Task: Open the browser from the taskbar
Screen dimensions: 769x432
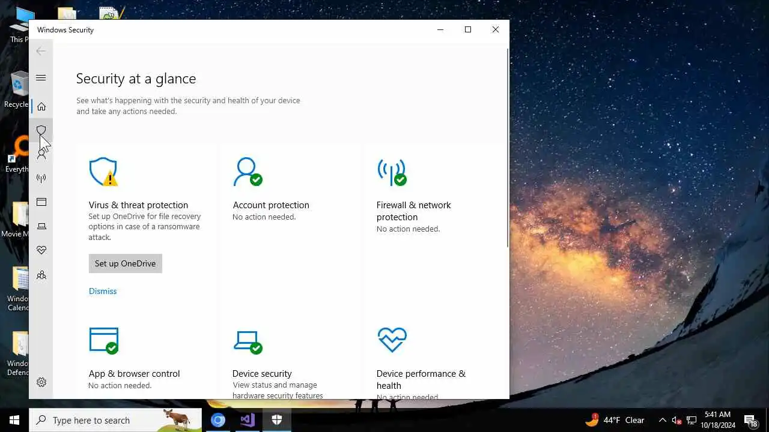Action: 218,420
